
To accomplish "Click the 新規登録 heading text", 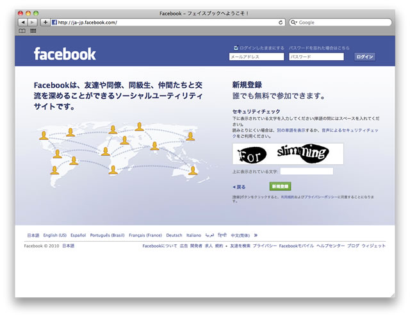I will coord(247,85).
